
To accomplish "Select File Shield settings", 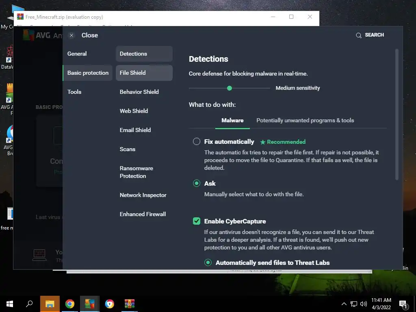I will pyautogui.click(x=144, y=73).
